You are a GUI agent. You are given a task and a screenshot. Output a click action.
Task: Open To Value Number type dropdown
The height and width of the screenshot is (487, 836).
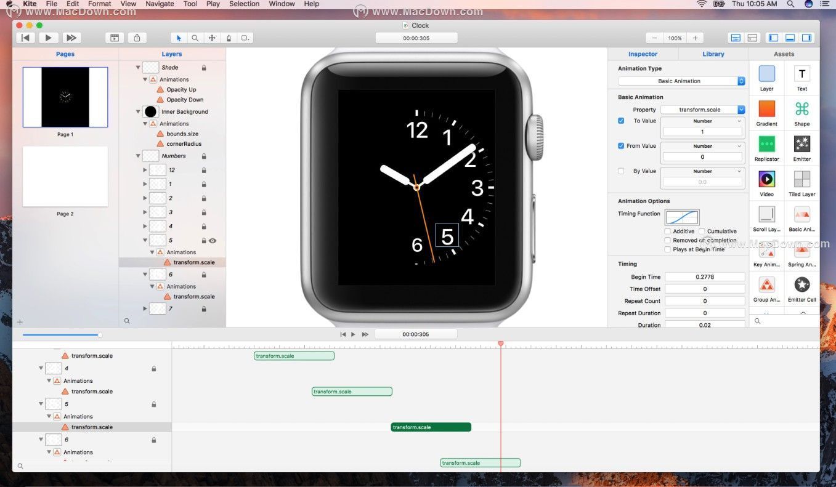pos(703,121)
